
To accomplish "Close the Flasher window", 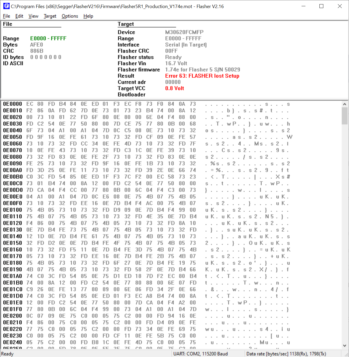I will coord(340,6).
